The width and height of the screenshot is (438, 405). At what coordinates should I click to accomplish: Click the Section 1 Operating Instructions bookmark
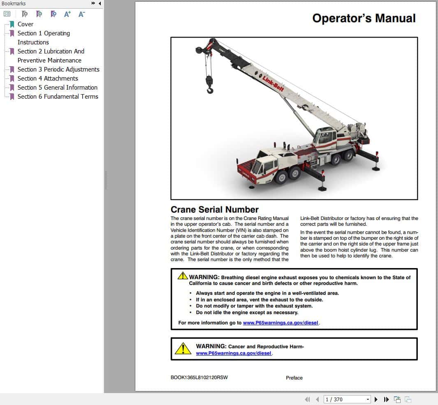pos(44,37)
